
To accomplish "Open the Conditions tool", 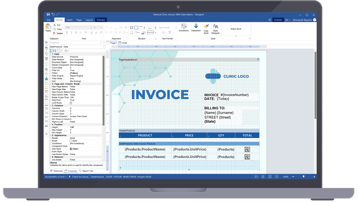I will 183,27.
